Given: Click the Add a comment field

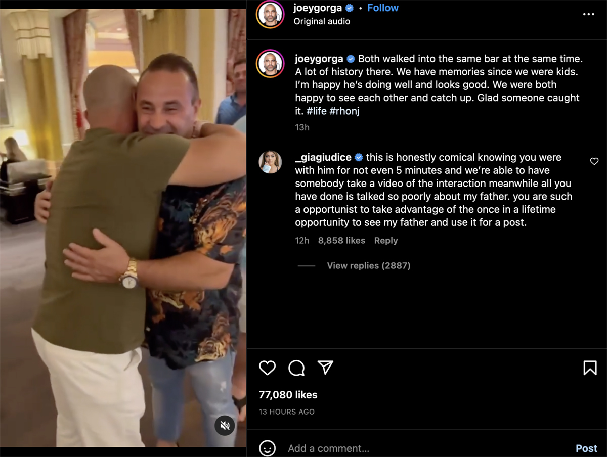Looking at the screenshot, I should point(425,448).
